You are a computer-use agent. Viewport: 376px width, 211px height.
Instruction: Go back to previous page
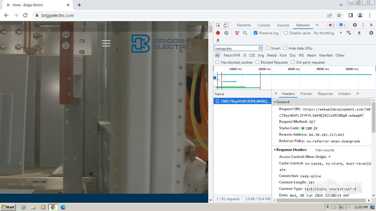click(6, 15)
